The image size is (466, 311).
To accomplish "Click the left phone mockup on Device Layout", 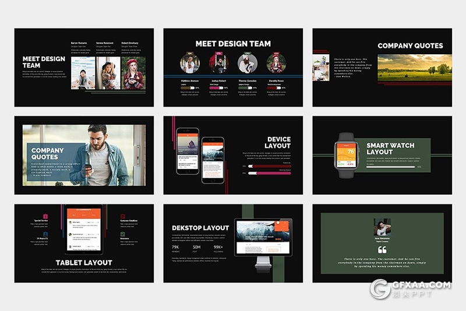I will click(188, 150).
